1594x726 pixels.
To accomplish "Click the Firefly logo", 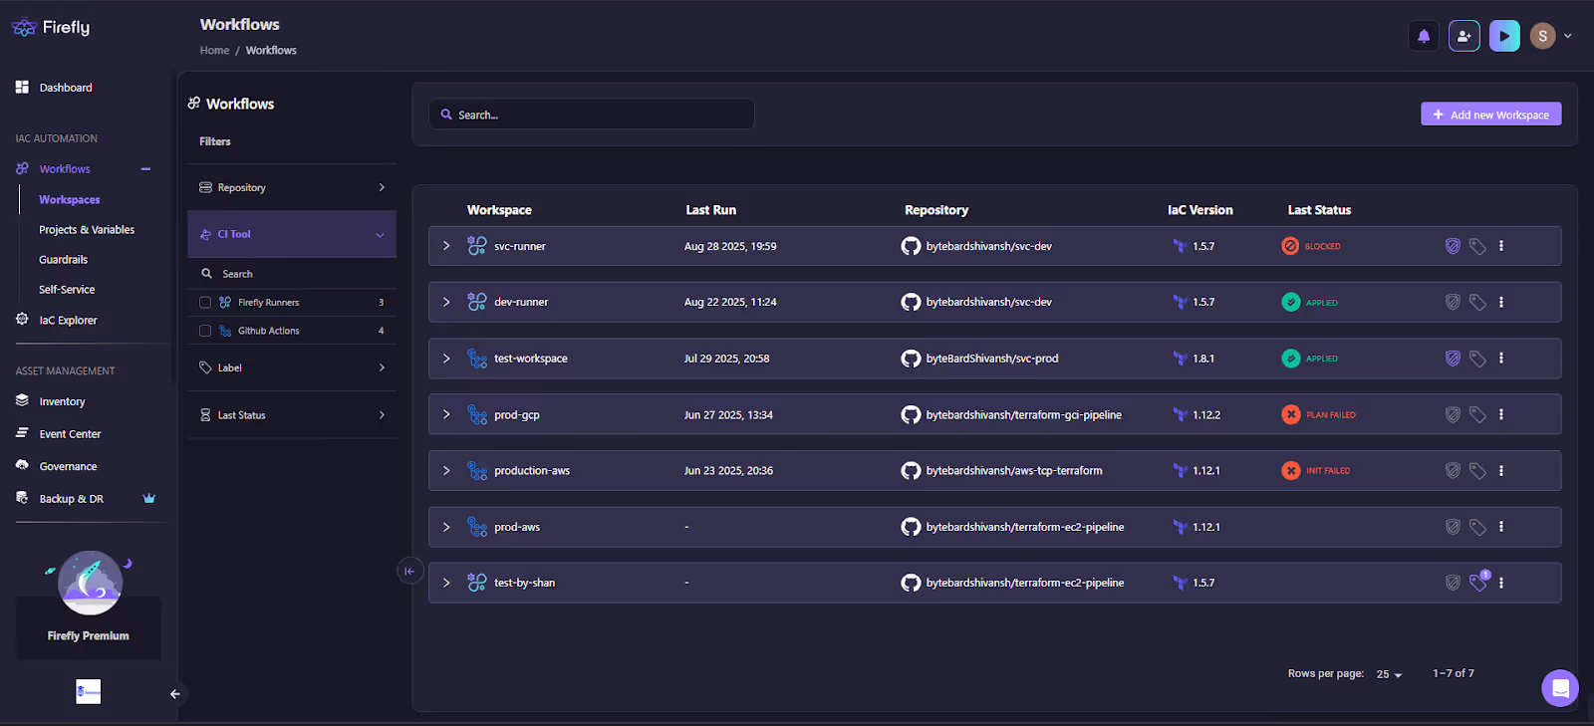I will click(x=51, y=28).
